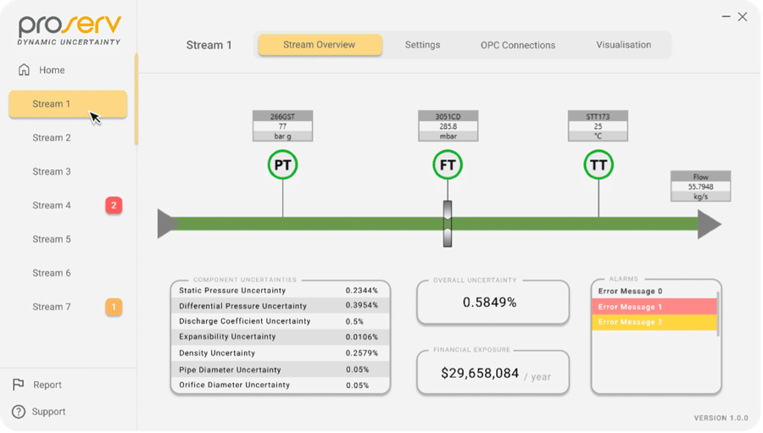The image size is (763, 433).
Task: Click the Proserv Dynamic Uncertainty logo
Action: pos(70,31)
